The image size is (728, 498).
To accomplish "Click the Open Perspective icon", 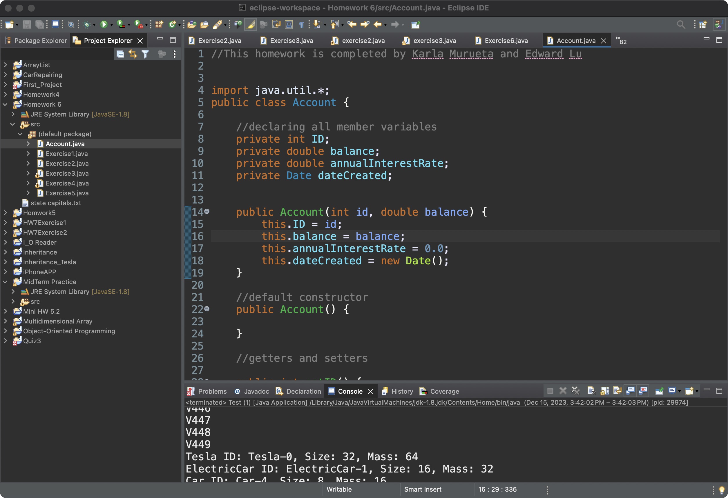I will pos(703,24).
